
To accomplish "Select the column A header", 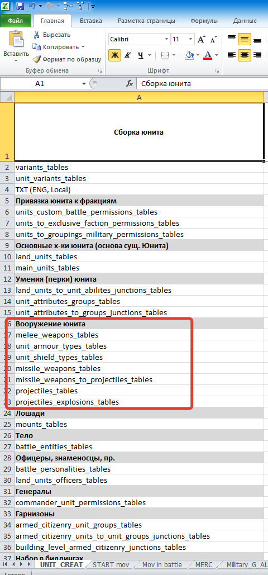I will 139,97.
